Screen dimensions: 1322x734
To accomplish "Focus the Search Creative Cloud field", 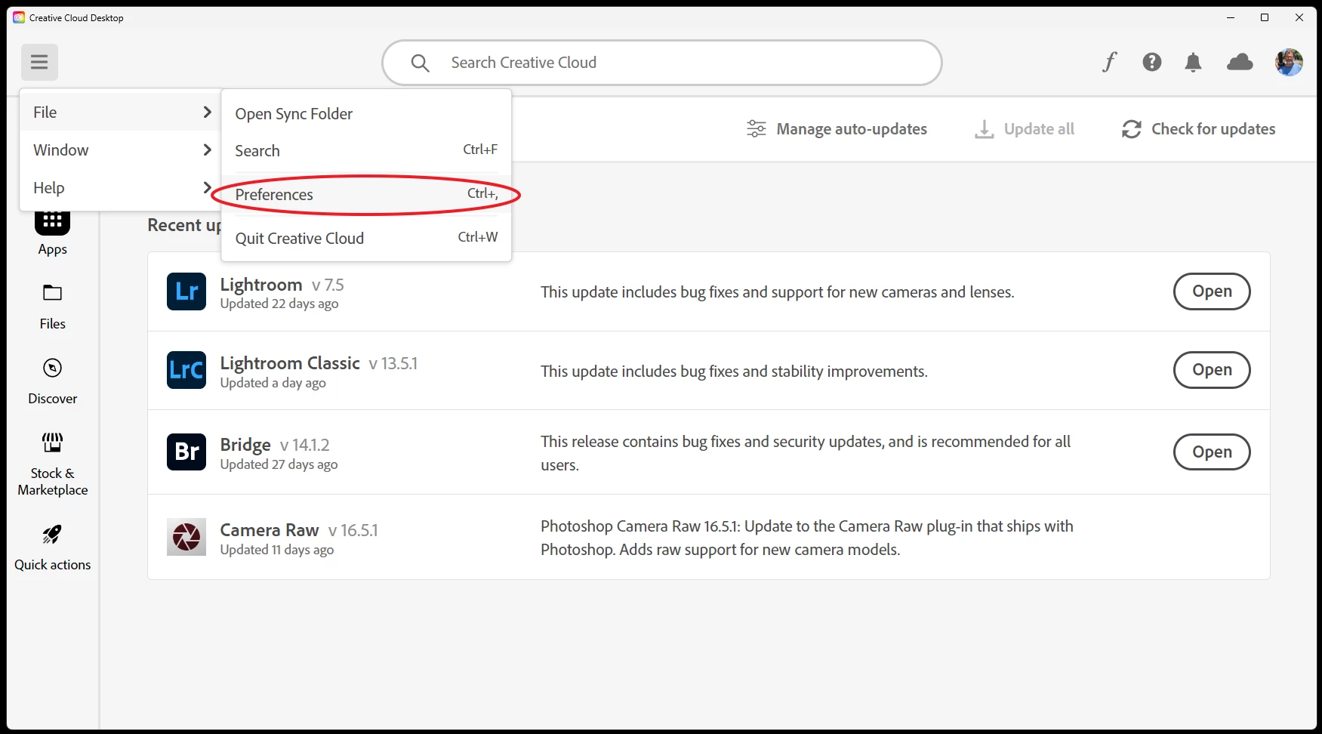I will point(662,63).
